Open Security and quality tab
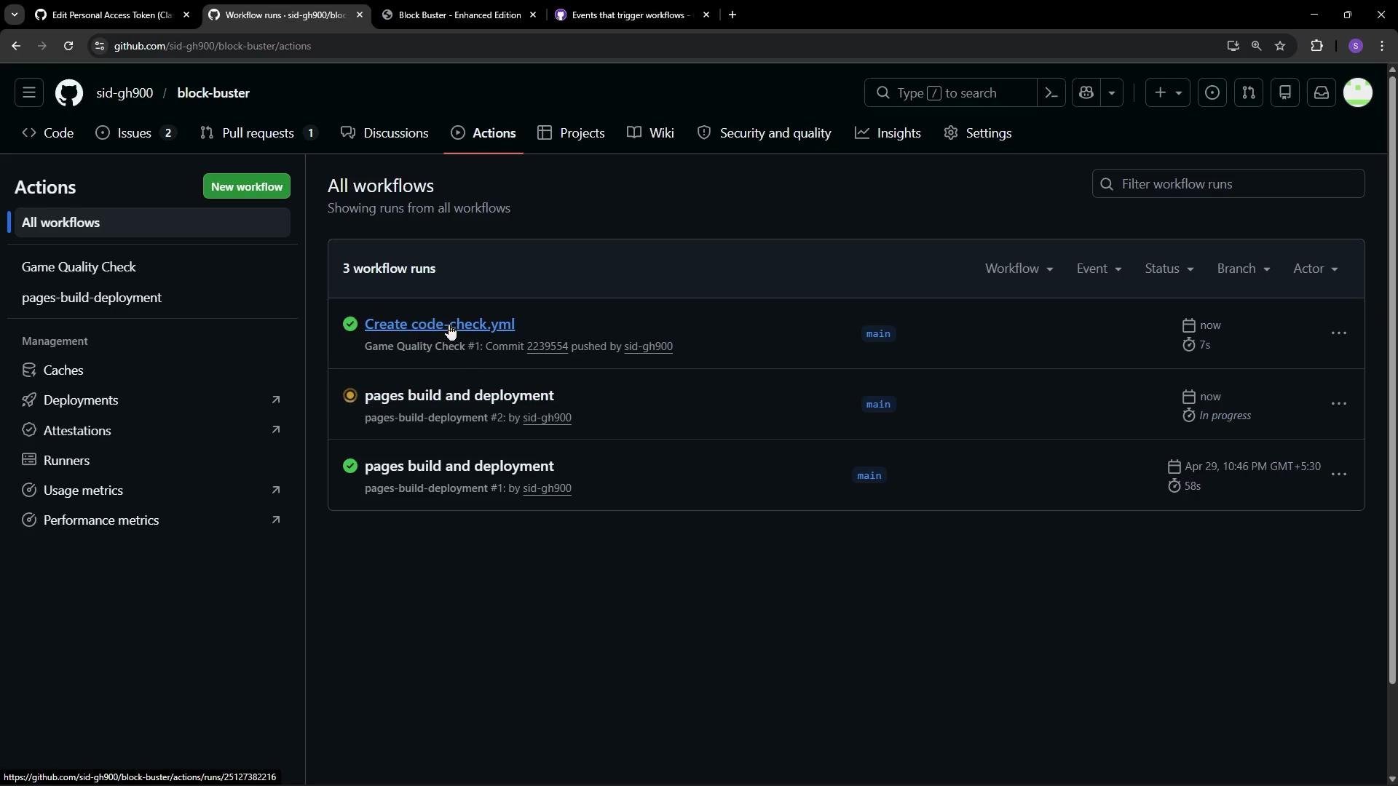This screenshot has width=1398, height=786. pos(765,133)
